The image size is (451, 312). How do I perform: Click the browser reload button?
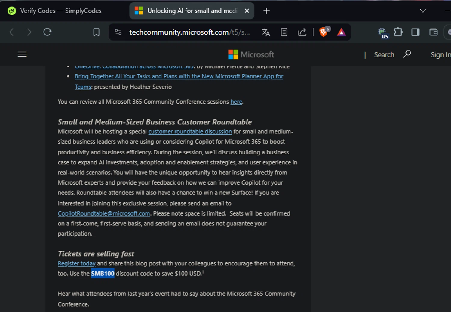coord(47,32)
